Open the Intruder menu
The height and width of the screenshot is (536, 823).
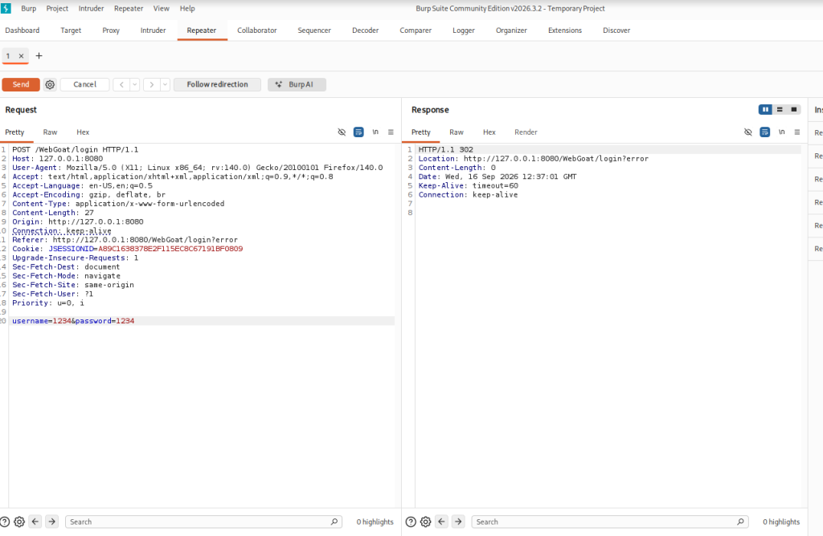92,8
